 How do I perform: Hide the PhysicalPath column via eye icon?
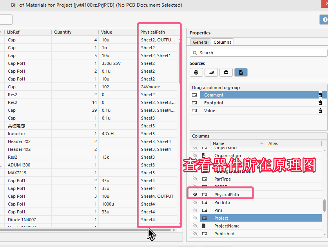tap(195, 195)
